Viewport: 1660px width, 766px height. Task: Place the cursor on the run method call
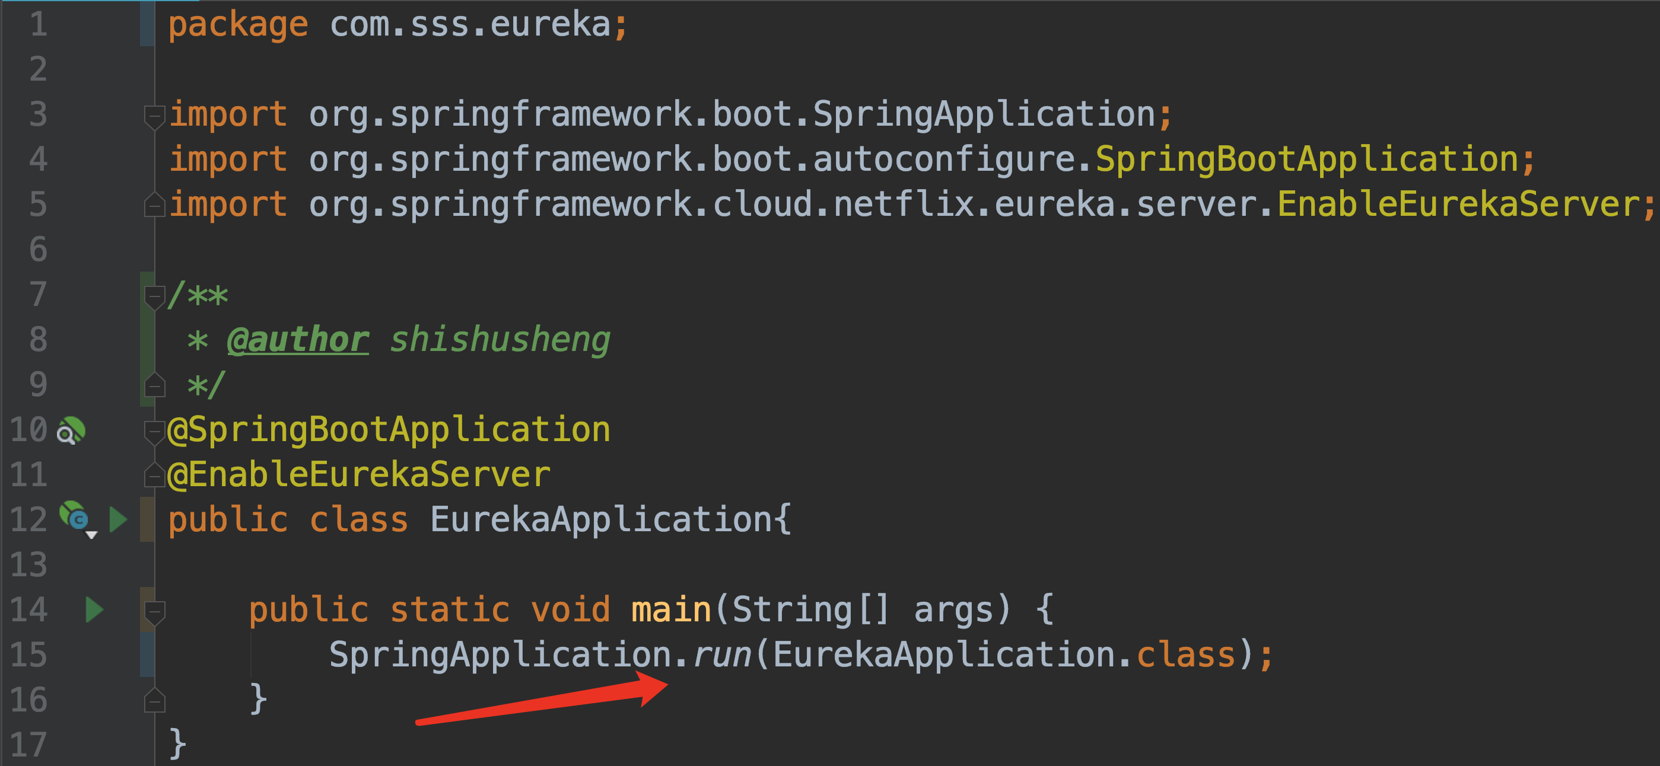pyautogui.click(x=723, y=655)
